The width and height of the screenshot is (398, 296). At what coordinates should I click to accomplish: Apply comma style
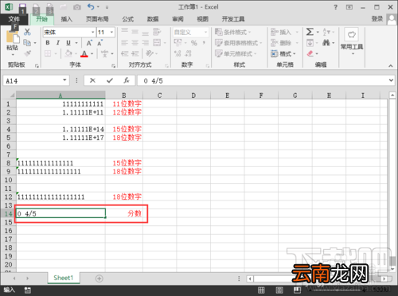(x=204, y=42)
